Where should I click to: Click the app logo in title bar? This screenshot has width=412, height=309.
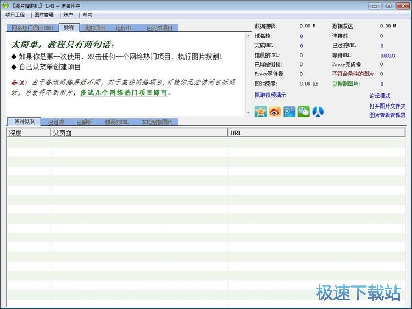5,5
